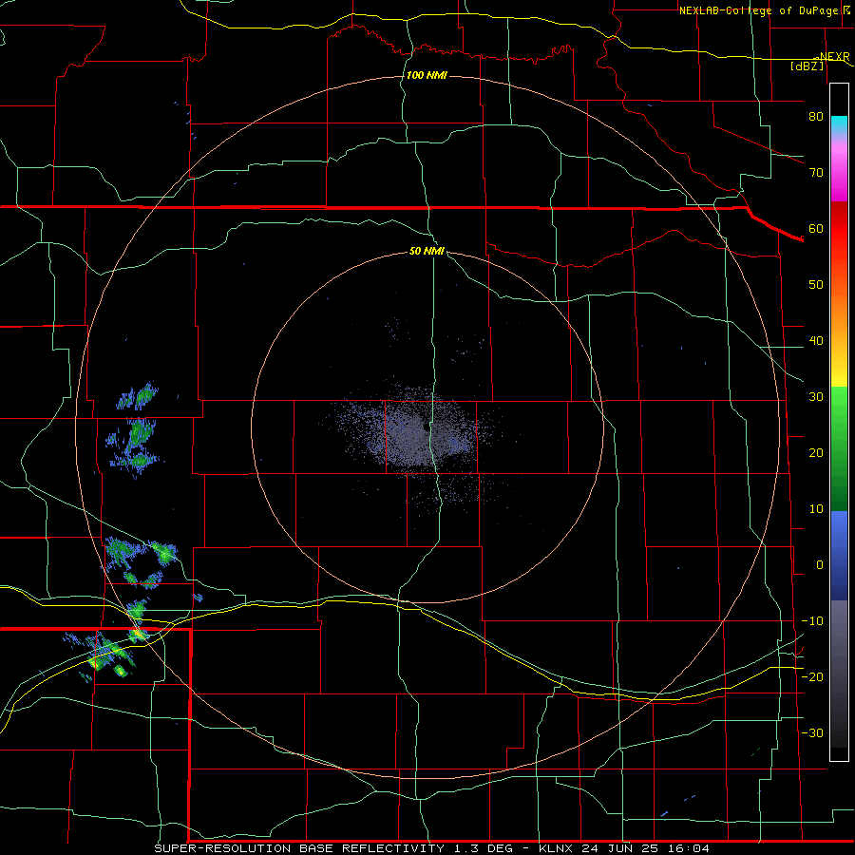This screenshot has width=855, height=855.
Task: Click the [dBZ] units label
Action: click(x=807, y=66)
